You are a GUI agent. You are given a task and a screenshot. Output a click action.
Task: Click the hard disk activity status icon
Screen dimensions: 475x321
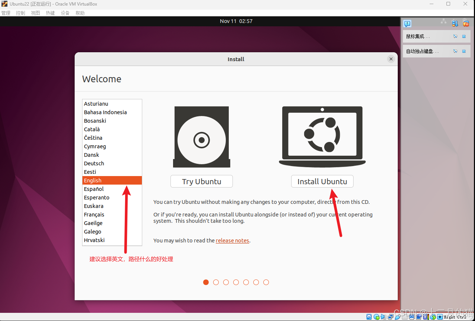click(x=369, y=317)
